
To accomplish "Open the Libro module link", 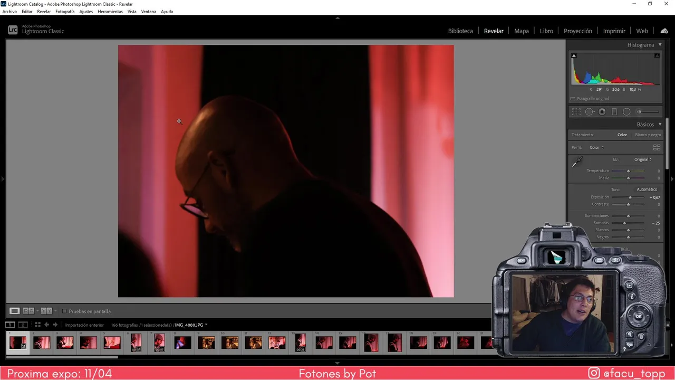I will pyautogui.click(x=546, y=31).
